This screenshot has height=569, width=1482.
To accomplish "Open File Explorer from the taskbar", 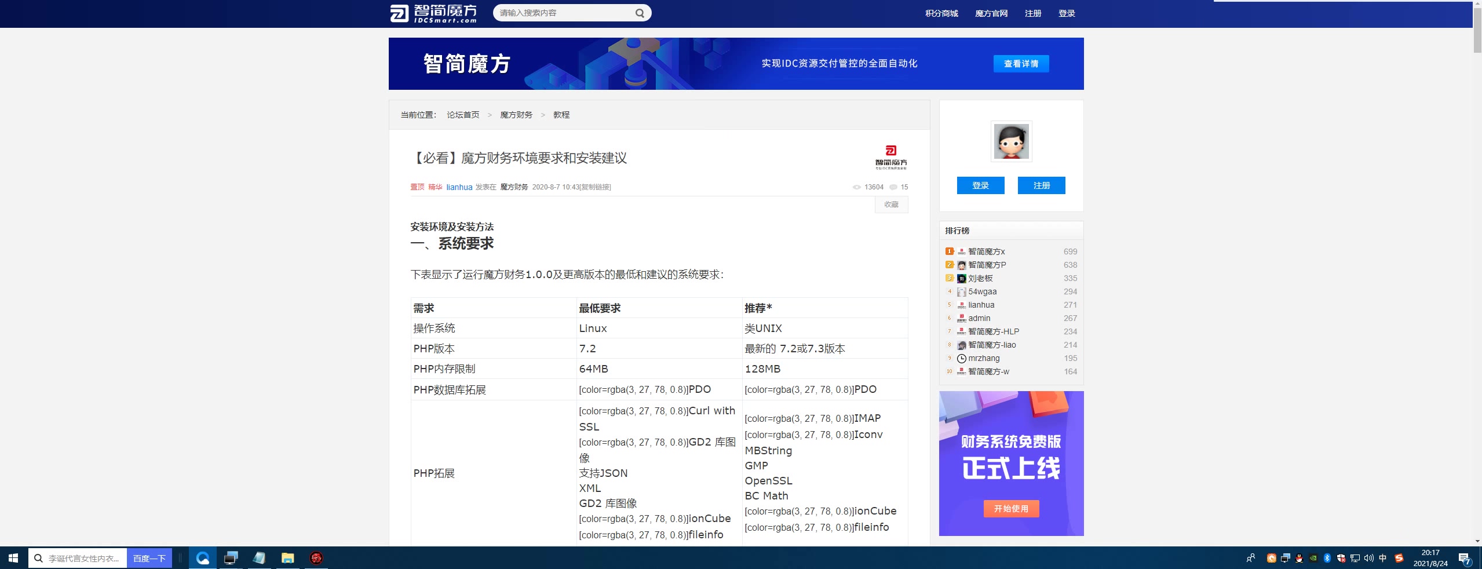I will point(287,558).
